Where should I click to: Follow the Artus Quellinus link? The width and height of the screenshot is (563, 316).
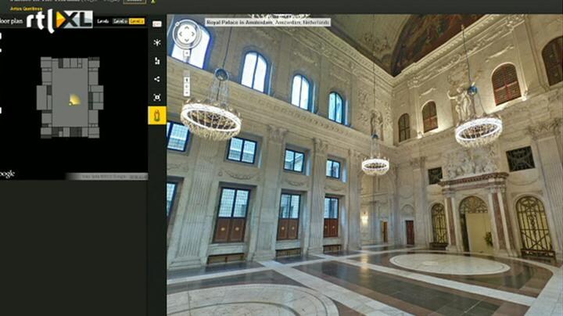(27, 9)
